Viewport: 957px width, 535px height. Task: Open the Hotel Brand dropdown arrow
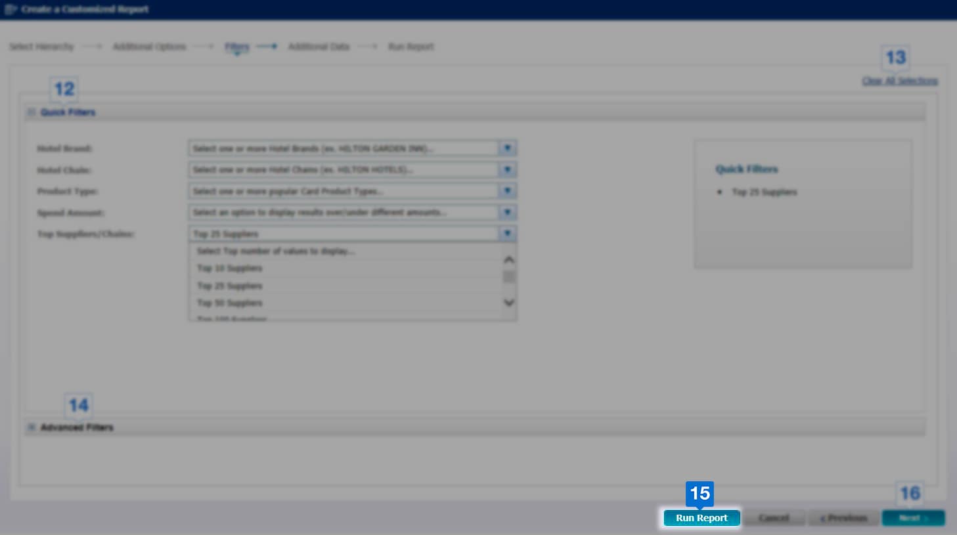(507, 148)
